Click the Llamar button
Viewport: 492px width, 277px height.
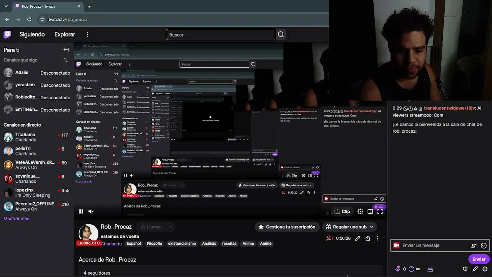pos(151,227)
